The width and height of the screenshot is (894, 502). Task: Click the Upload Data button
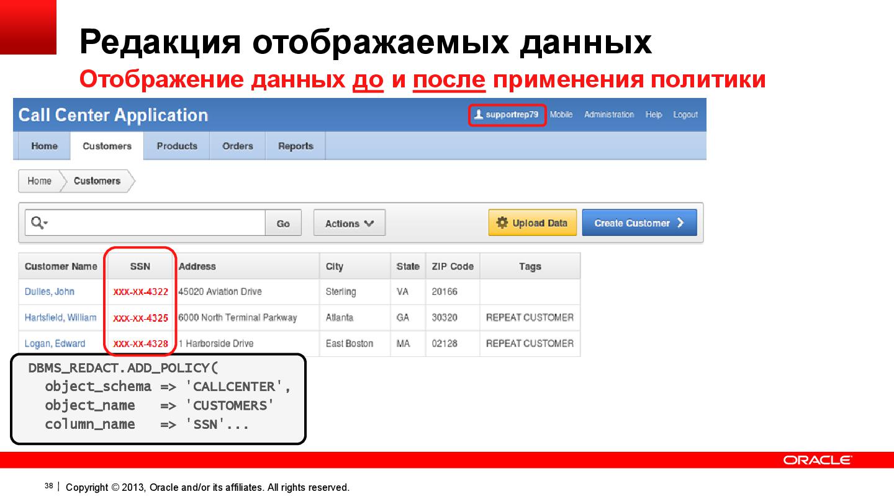coord(532,222)
